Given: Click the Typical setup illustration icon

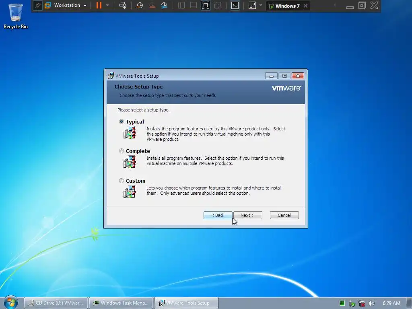Looking at the screenshot, I should 130,132.
